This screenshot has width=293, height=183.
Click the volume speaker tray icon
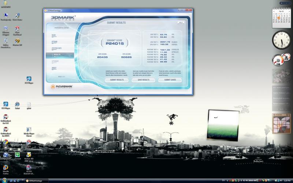click(281, 180)
